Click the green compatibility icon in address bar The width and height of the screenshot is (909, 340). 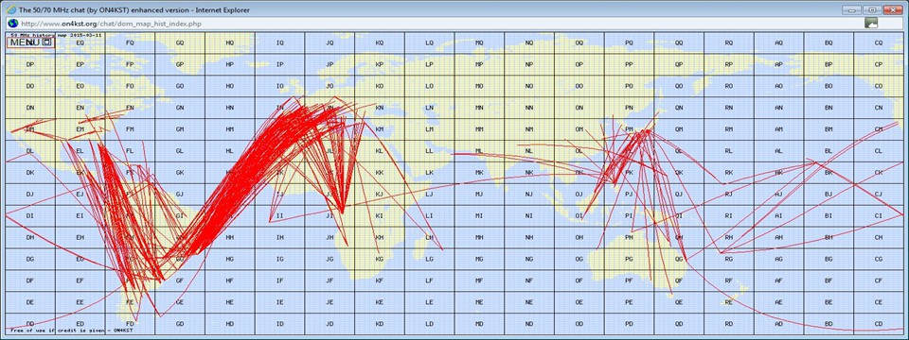[x=871, y=23]
